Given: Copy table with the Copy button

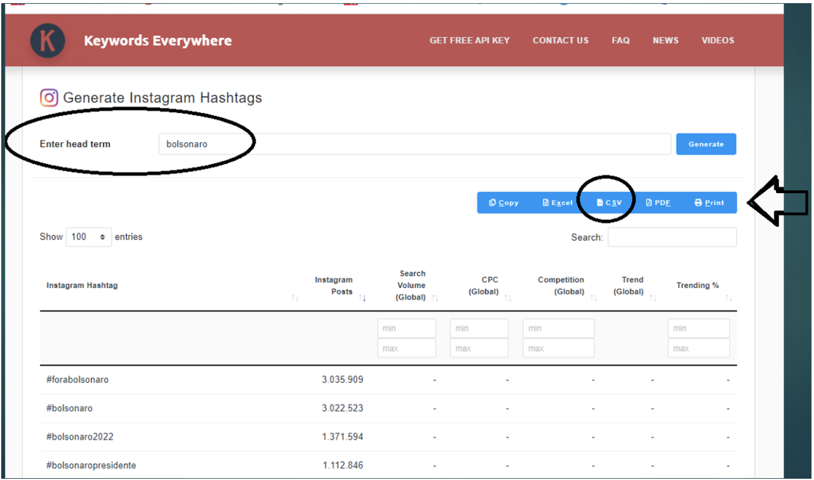Looking at the screenshot, I should (504, 203).
